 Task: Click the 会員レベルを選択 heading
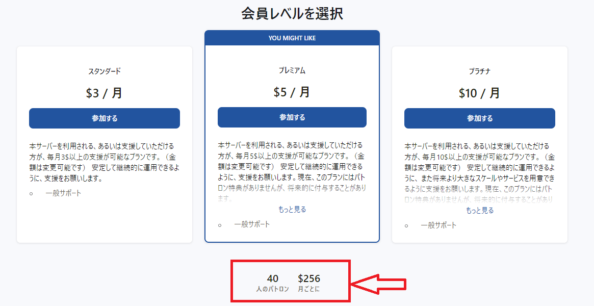point(292,14)
